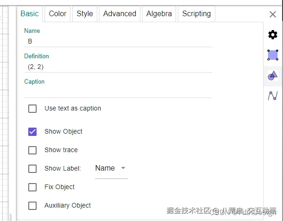Open the Scripting tab

pyautogui.click(x=196, y=14)
